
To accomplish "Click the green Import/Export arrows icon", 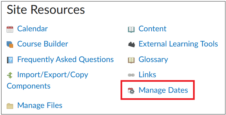I will click(10, 75).
